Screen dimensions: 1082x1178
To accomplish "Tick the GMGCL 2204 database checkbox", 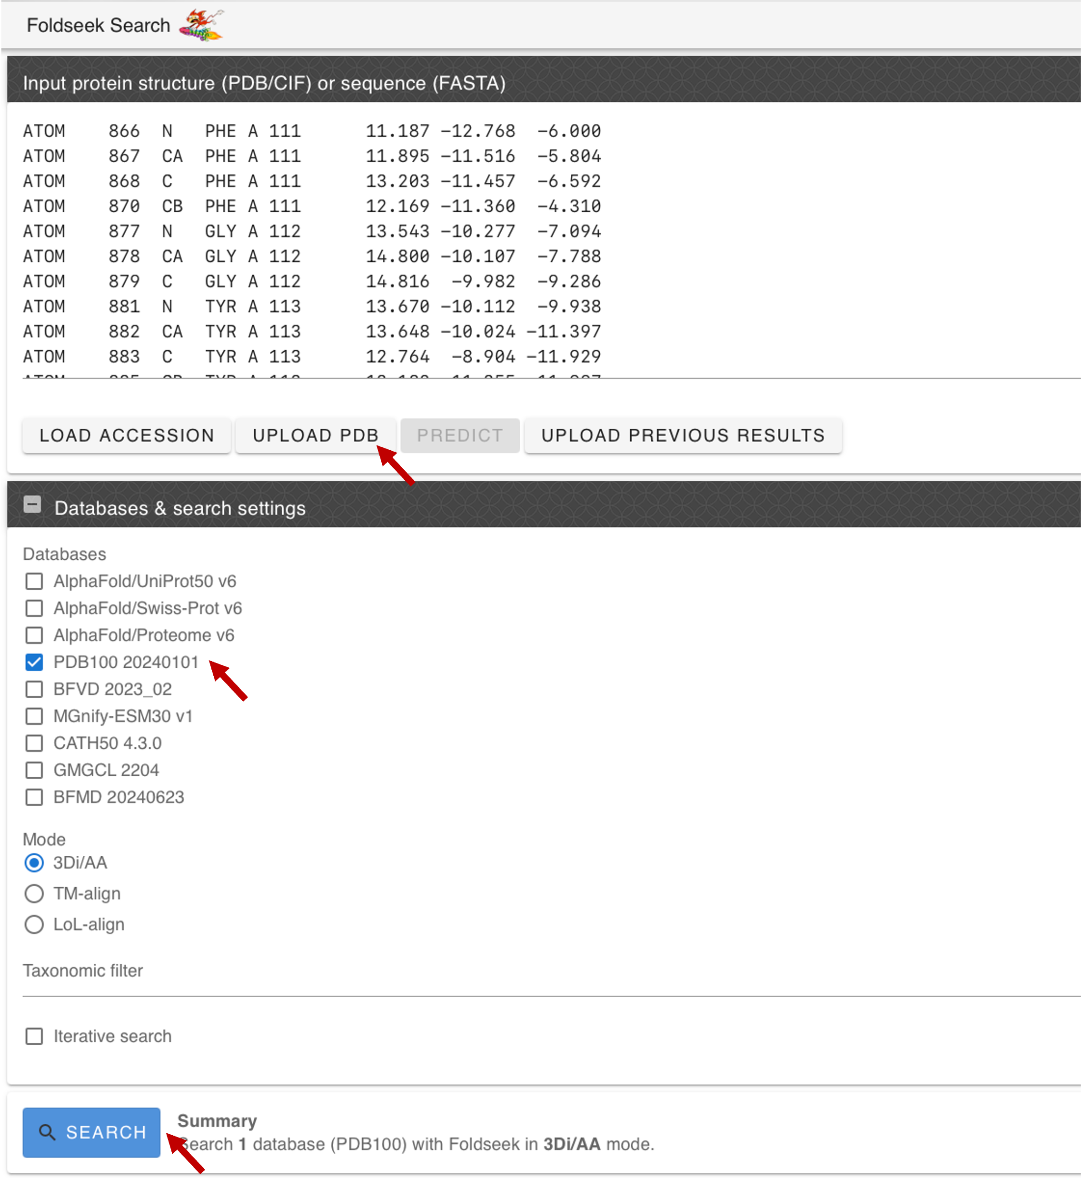I will click(34, 770).
